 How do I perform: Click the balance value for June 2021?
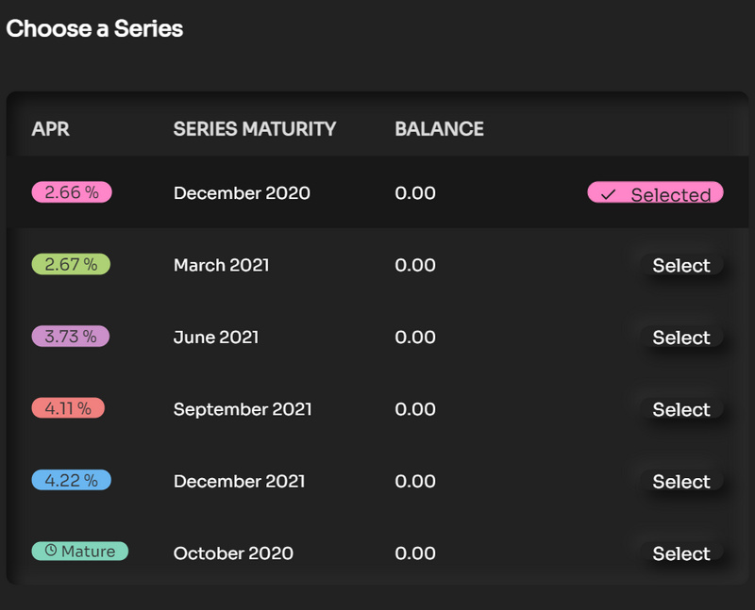point(415,338)
